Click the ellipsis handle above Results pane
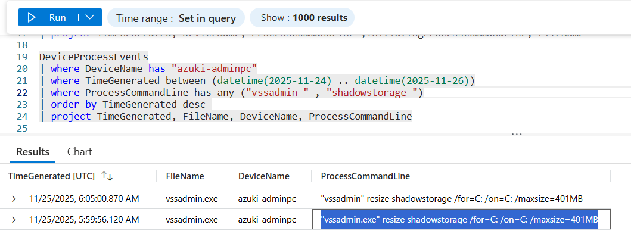 pos(517,133)
